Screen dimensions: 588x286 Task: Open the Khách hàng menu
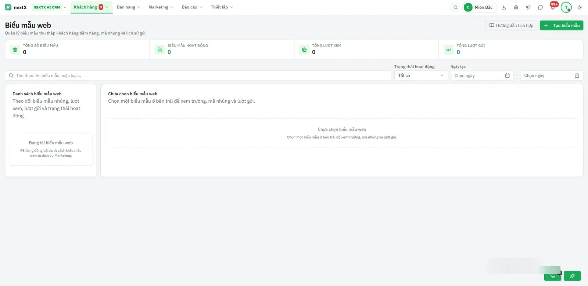(92, 7)
